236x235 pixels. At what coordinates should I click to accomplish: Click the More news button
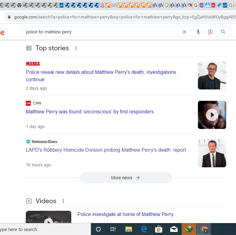coord(126,178)
